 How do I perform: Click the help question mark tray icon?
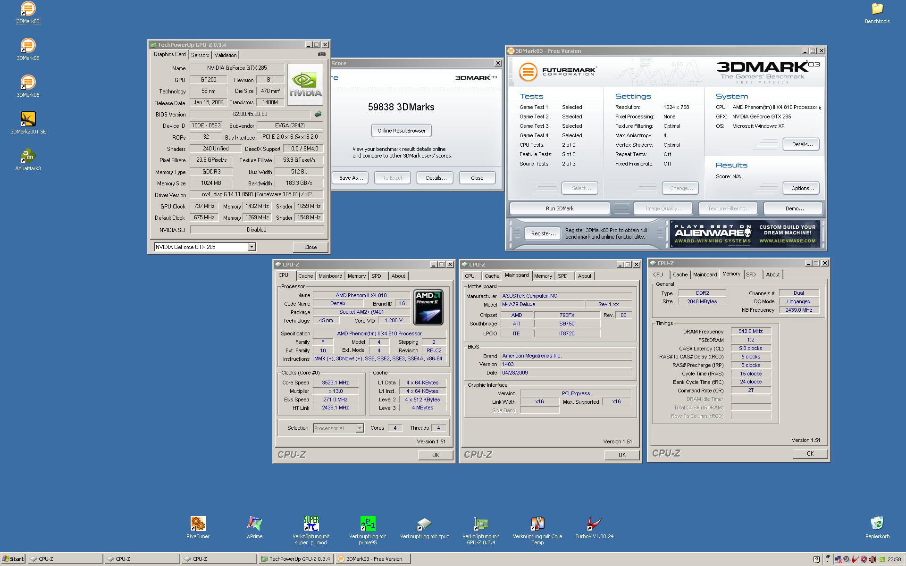click(817, 559)
